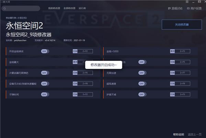Click the 3+F3 hotkey field
The height and width of the screenshot is (138, 206).
pyautogui.click(x=182, y=95)
